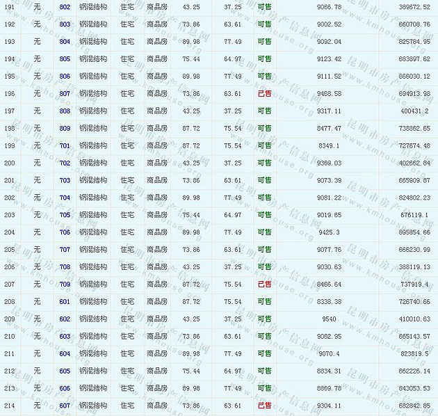Image resolution: width=438 pixels, height=416 pixels.
Task: Open room 802 link
Action: click(x=65, y=7)
